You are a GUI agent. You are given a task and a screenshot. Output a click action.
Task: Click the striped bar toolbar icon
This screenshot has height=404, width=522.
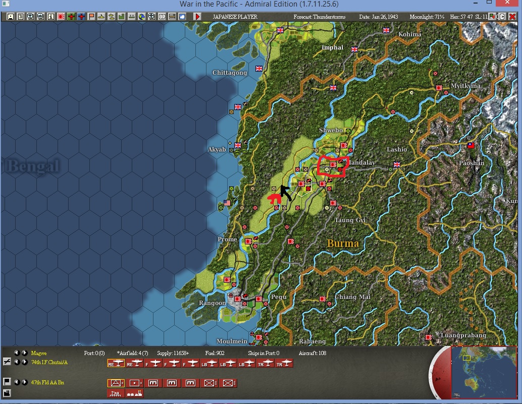pyautogui.click(x=172, y=16)
